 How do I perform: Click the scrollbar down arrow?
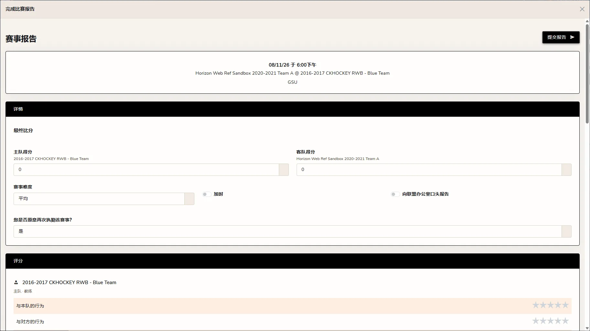[x=587, y=328]
